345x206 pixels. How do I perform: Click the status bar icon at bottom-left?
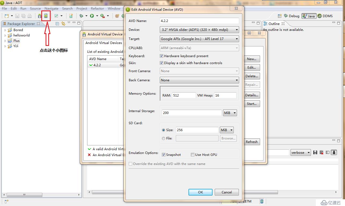[6, 201]
